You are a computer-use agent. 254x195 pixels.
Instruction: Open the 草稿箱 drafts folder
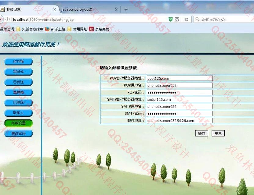point(18,92)
